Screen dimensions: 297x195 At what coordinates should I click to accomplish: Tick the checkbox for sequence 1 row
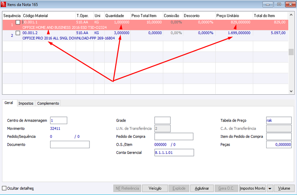[18, 22]
